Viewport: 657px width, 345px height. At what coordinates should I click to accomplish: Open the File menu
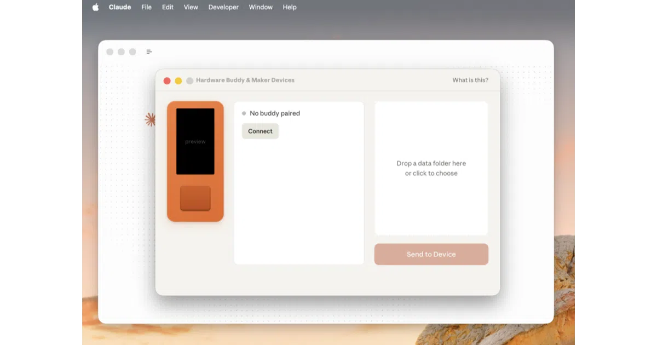click(146, 7)
